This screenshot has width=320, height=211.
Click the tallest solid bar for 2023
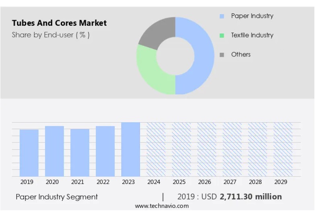tap(130, 149)
